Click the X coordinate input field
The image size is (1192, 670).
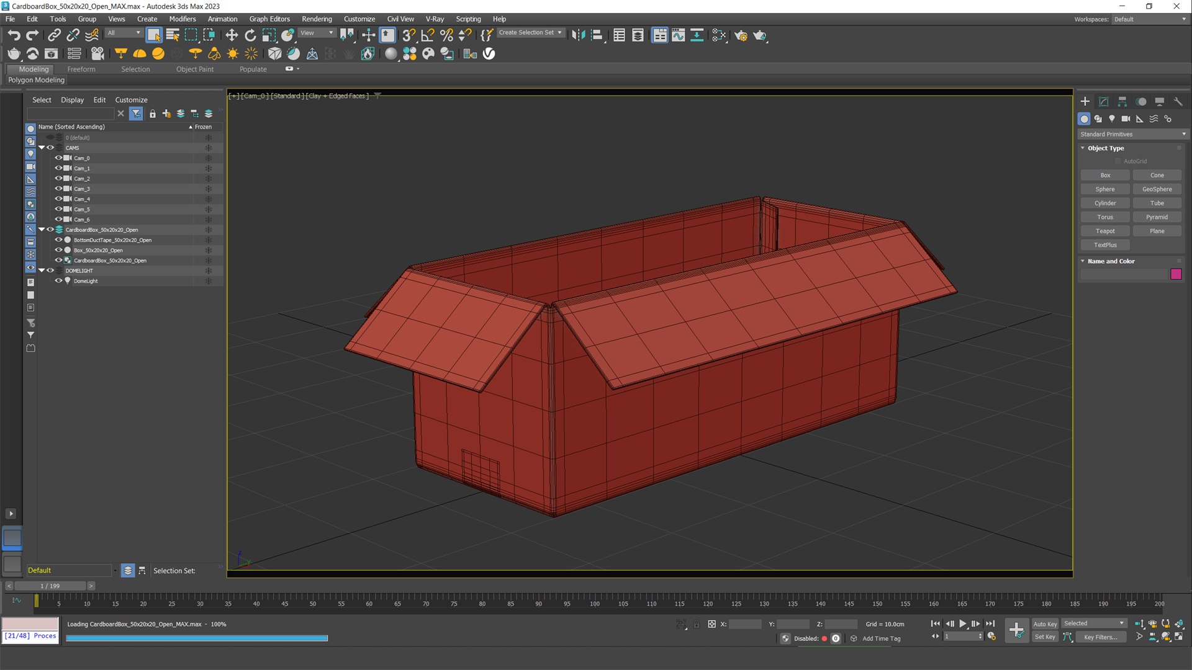745,624
